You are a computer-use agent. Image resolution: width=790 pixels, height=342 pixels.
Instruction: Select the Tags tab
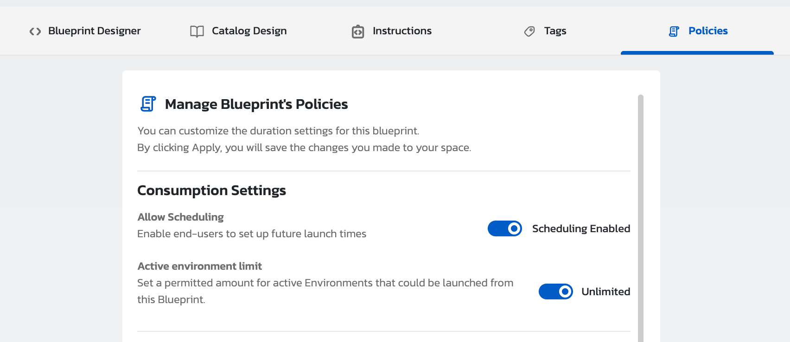click(555, 31)
